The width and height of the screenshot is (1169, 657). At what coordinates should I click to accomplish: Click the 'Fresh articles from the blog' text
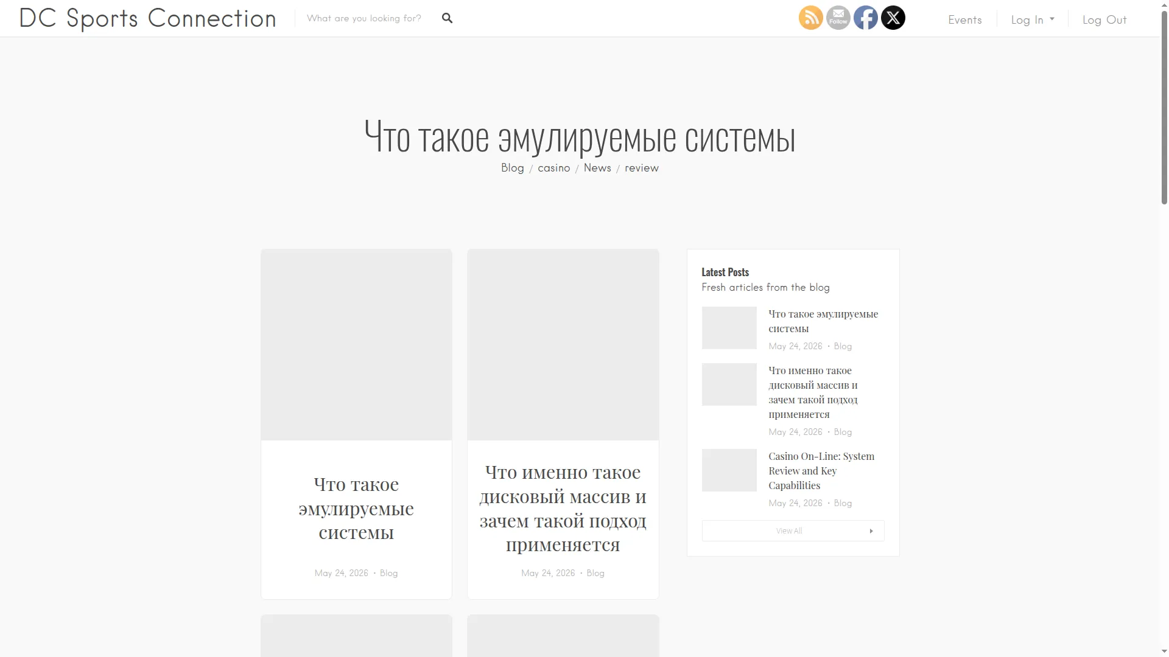click(x=765, y=287)
